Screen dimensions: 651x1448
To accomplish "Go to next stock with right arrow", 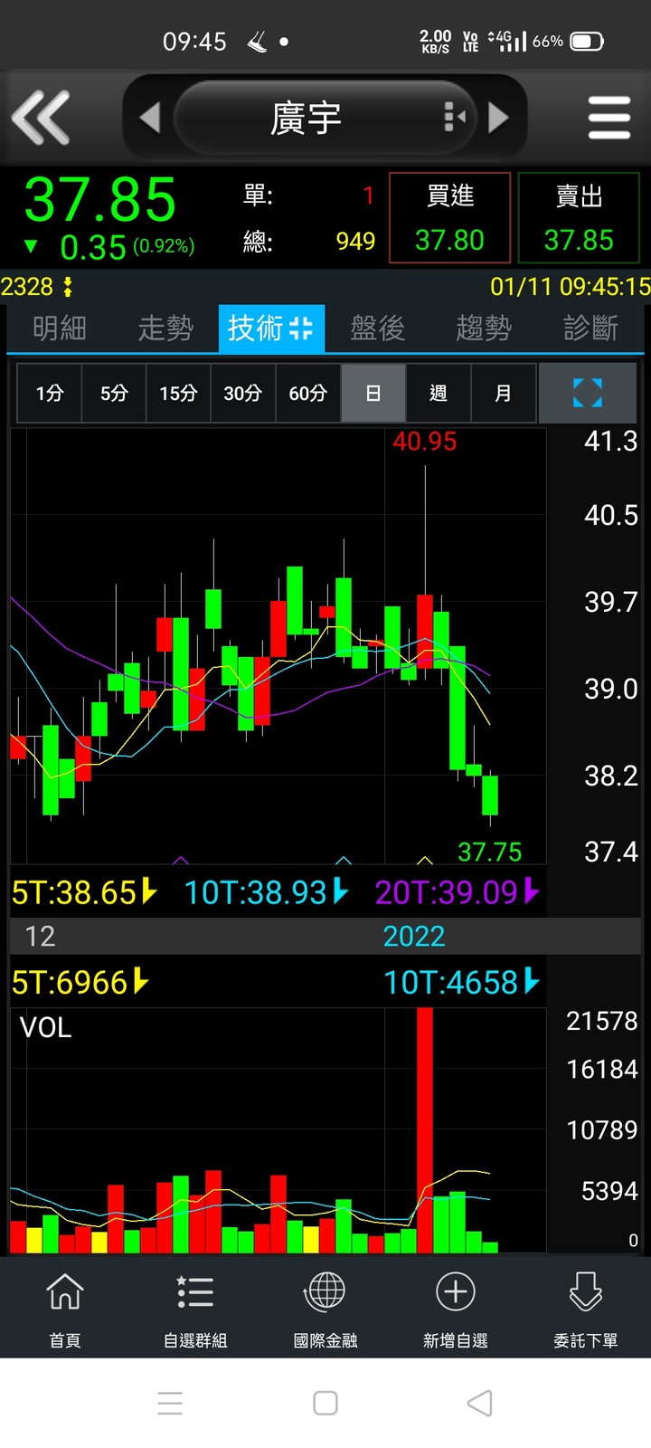I will tap(498, 118).
